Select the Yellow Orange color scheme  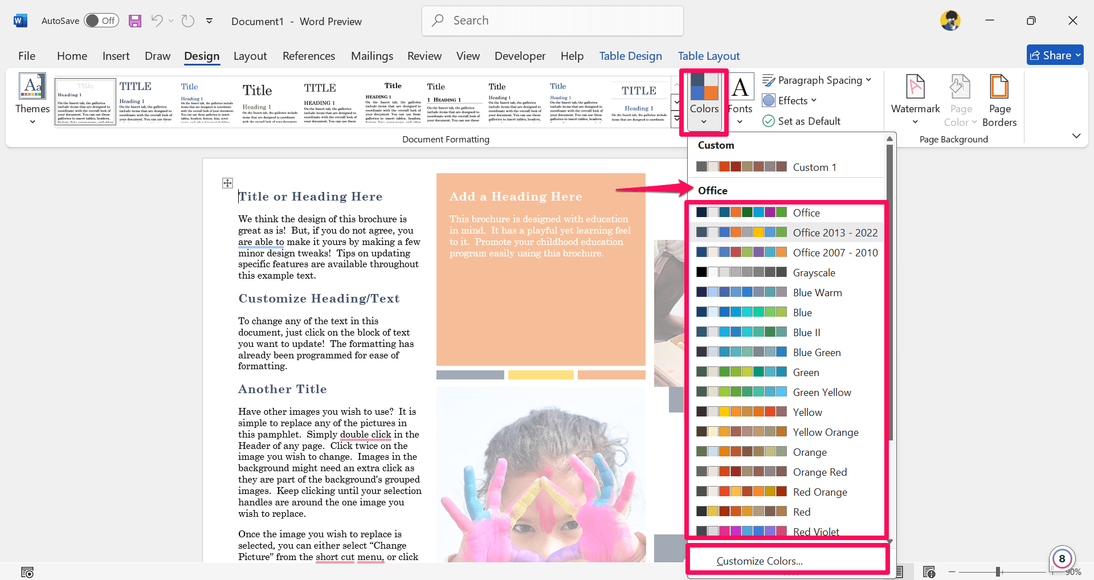786,432
